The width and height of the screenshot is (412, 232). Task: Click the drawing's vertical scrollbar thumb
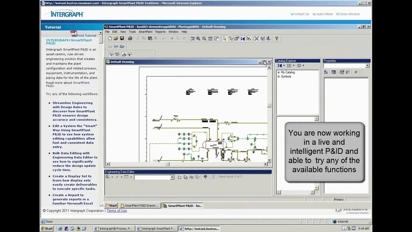coord(269,105)
